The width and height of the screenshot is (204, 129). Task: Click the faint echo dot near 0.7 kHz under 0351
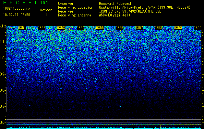pyautogui.click(x=30, y=106)
